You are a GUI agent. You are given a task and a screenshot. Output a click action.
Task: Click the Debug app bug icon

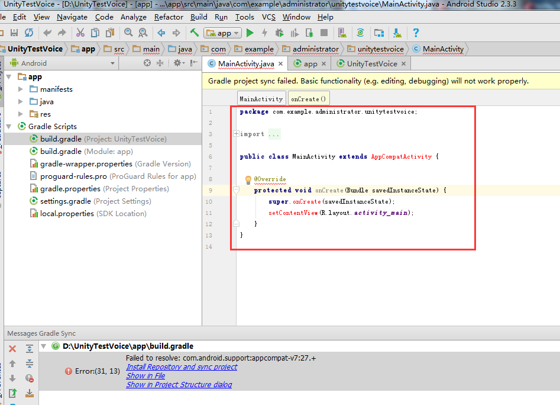pyautogui.click(x=280, y=33)
